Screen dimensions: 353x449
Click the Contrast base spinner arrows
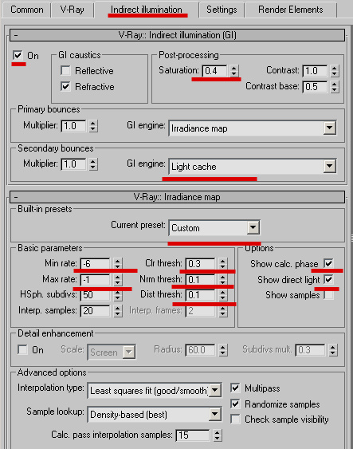tap(334, 86)
